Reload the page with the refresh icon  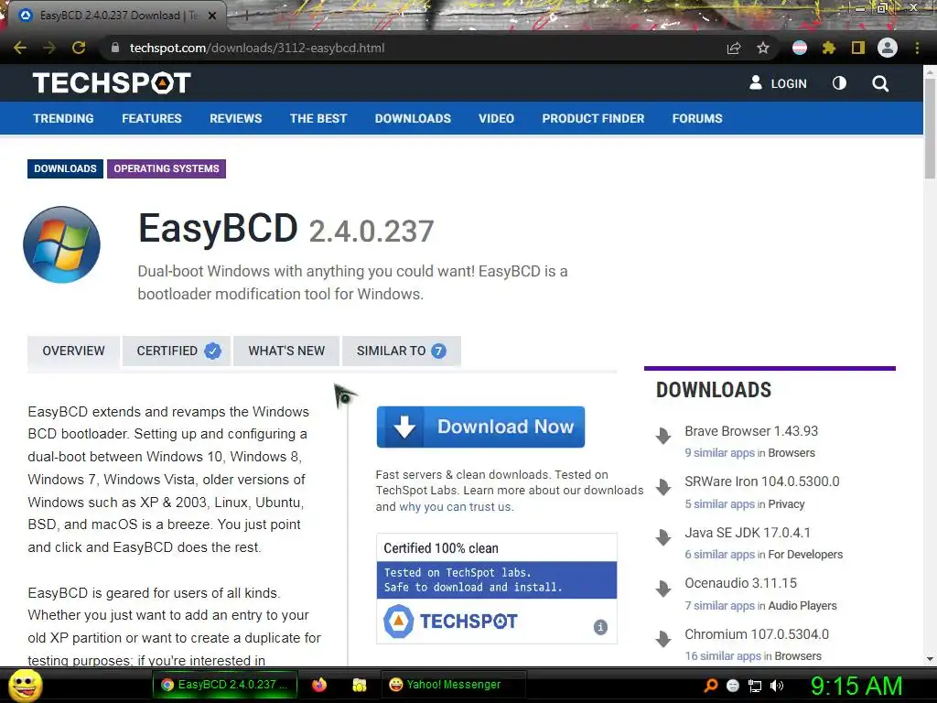(x=79, y=48)
